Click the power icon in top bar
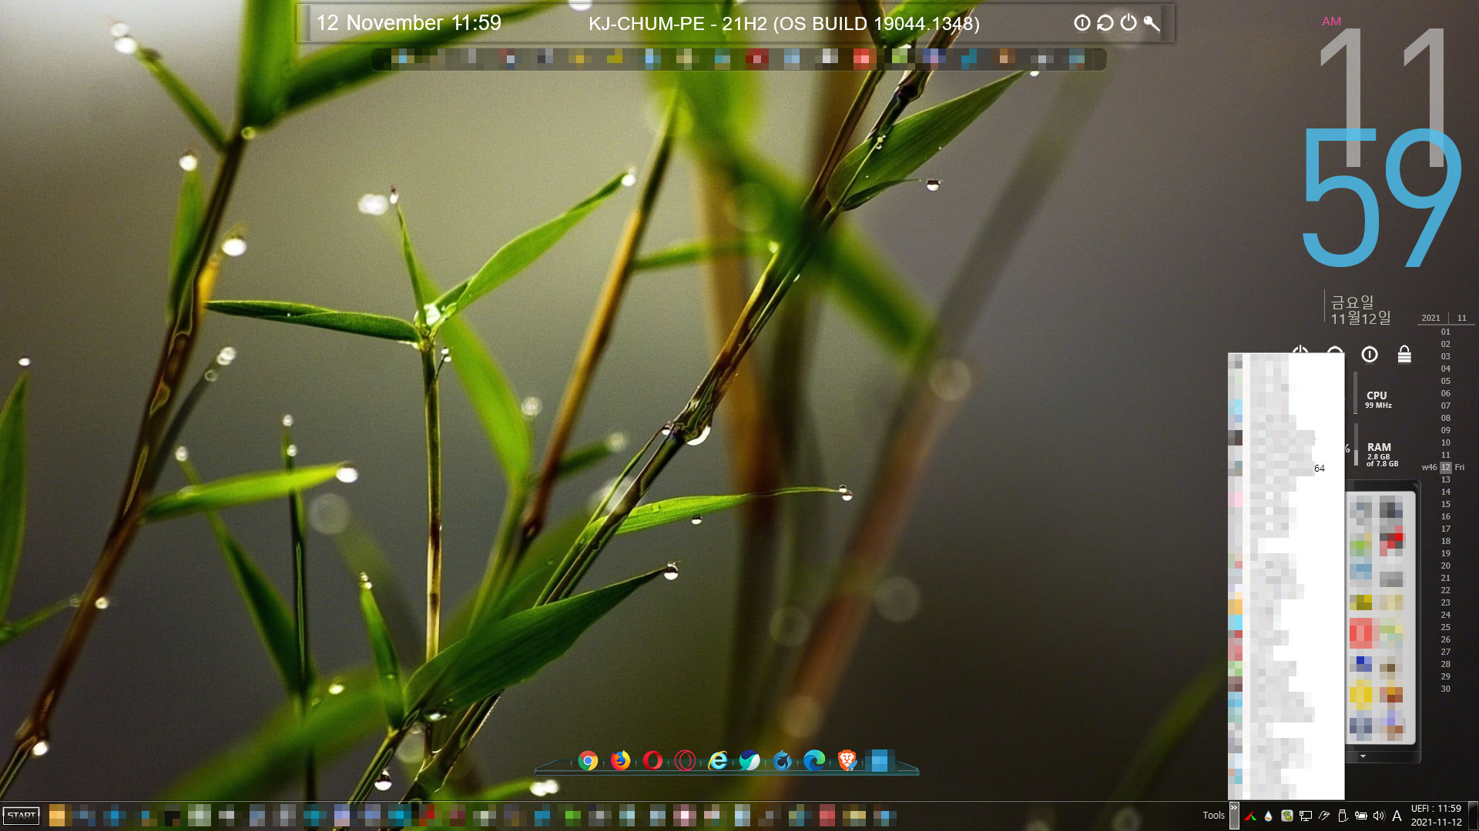The width and height of the screenshot is (1479, 831). pyautogui.click(x=1129, y=23)
